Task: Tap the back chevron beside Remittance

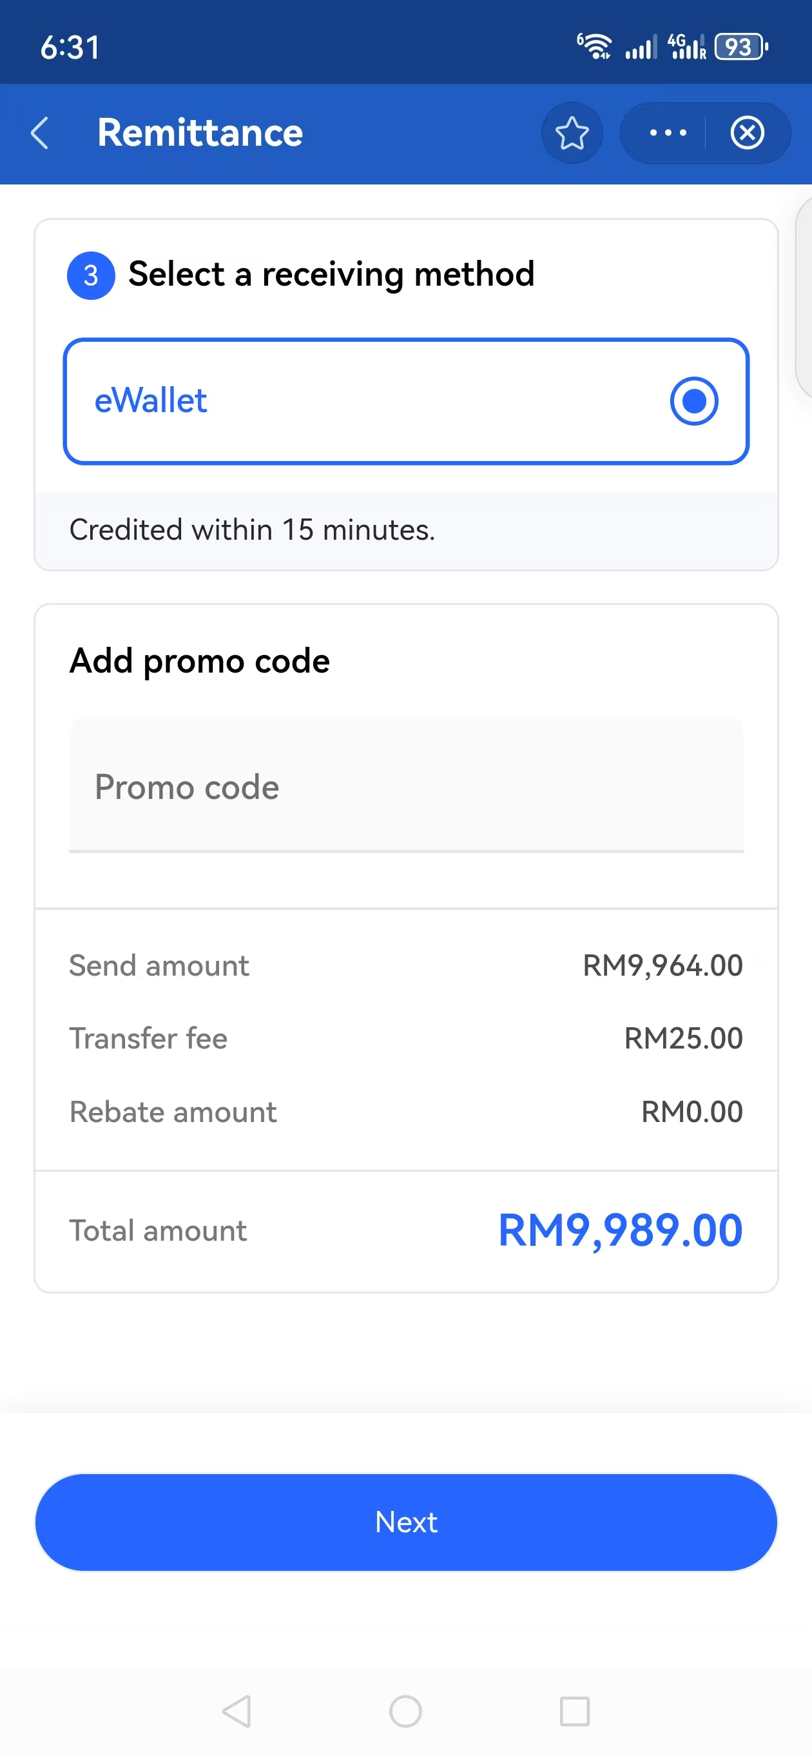Action: tap(40, 133)
